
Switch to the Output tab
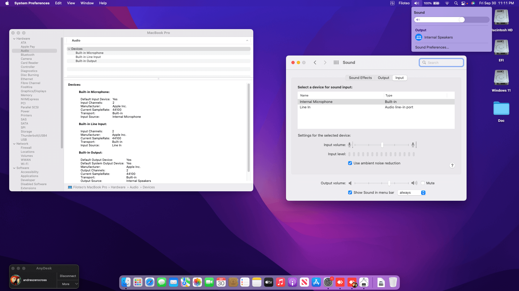click(x=383, y=78)
